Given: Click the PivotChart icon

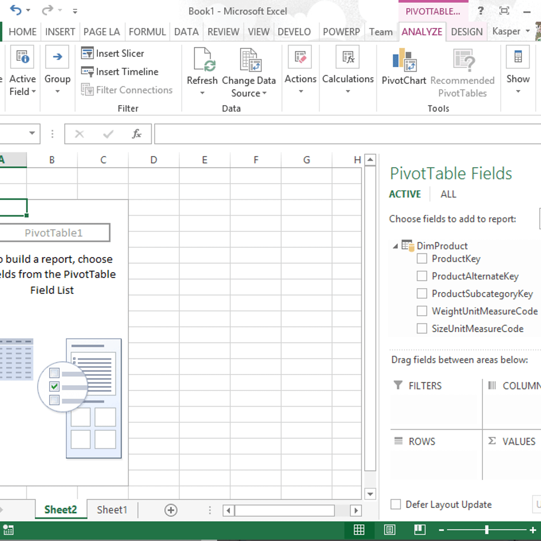Looking at the screenshot, I should point(404,60).
